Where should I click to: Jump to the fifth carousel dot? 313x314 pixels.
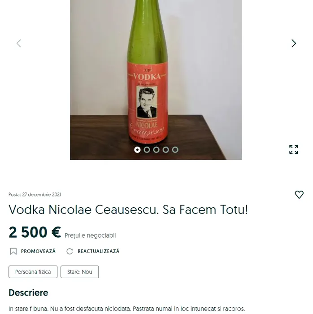click(x=175, y=150)
